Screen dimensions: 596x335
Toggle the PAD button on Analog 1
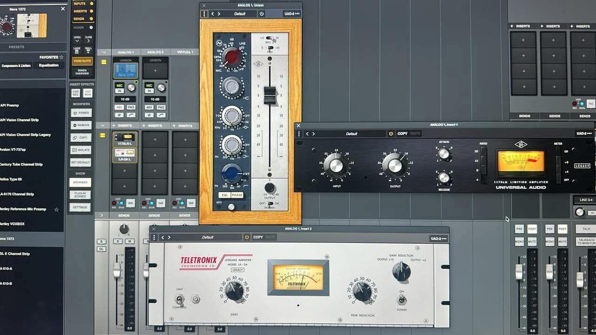[x=131, y=107]
